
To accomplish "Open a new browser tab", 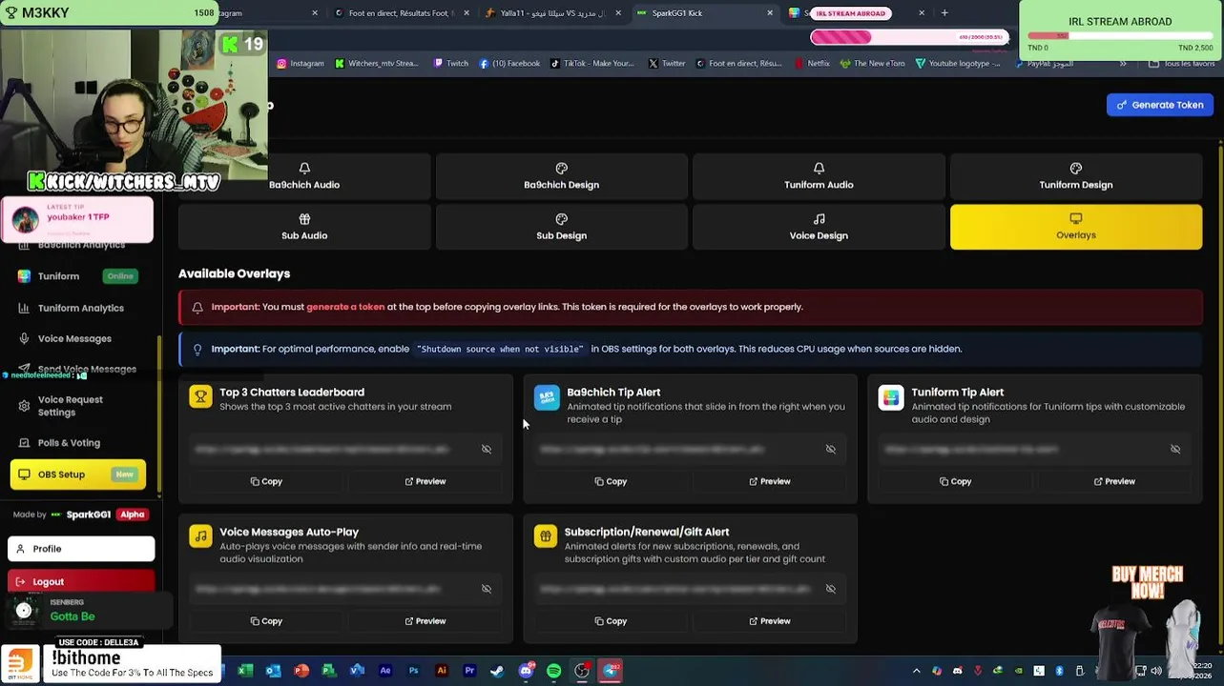I will (944, 13).
